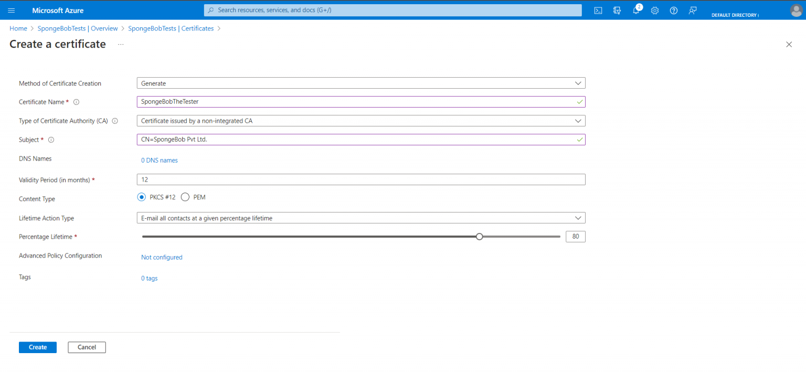806x372 pixels.
Task: Open the Help menu
Action: (674, 10)
